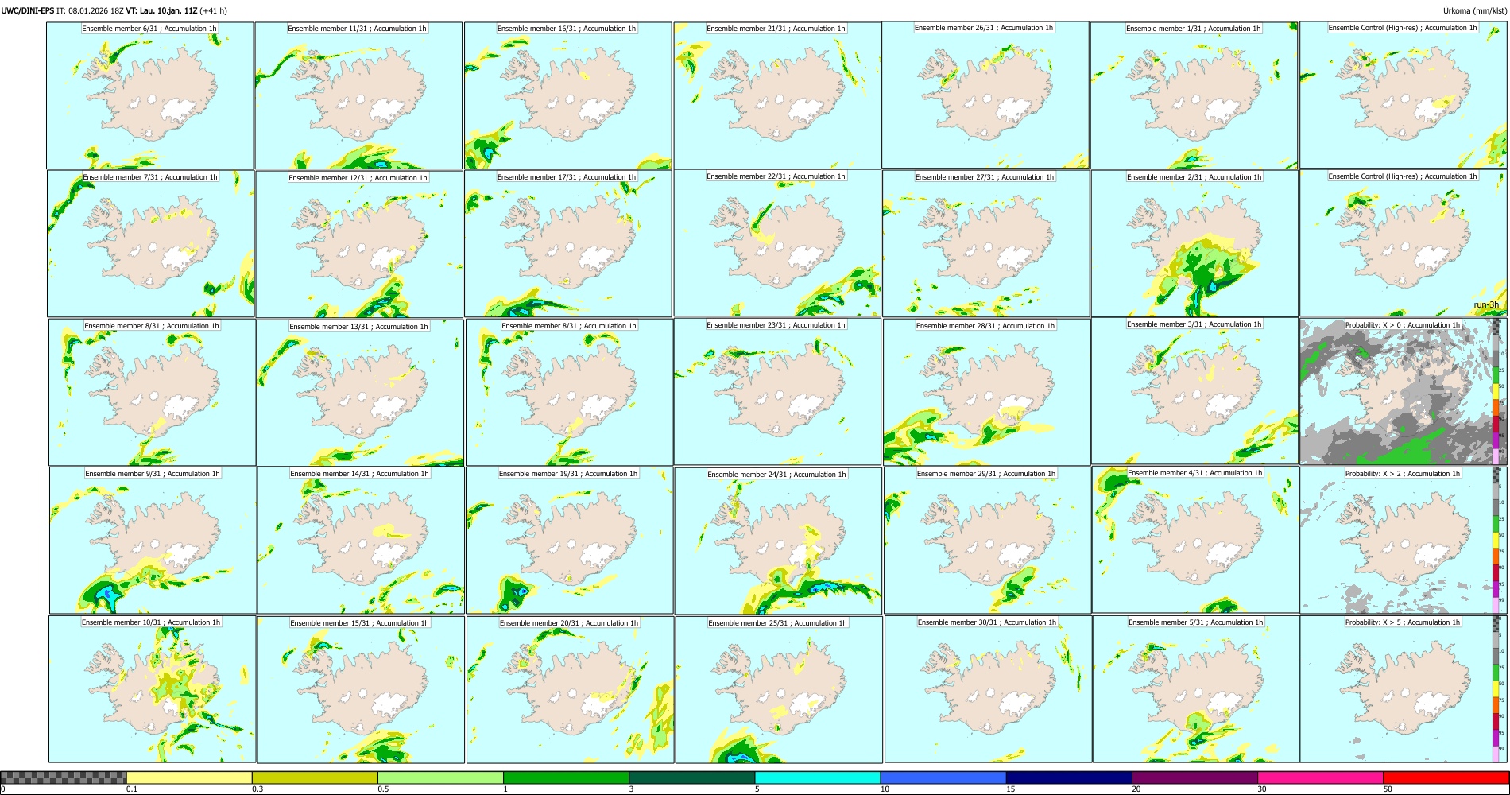The image size is (1510, 795).
Task: Choose the red above-50 legend swatch
Action: (x=1446, y=778)
